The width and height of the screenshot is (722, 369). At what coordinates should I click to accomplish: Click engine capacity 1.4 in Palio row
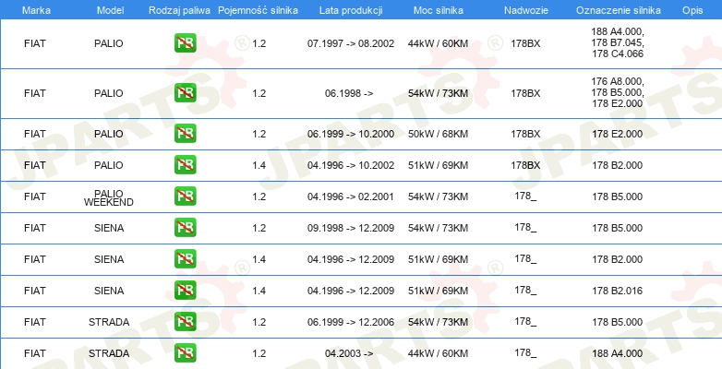[x=259, y=165]
